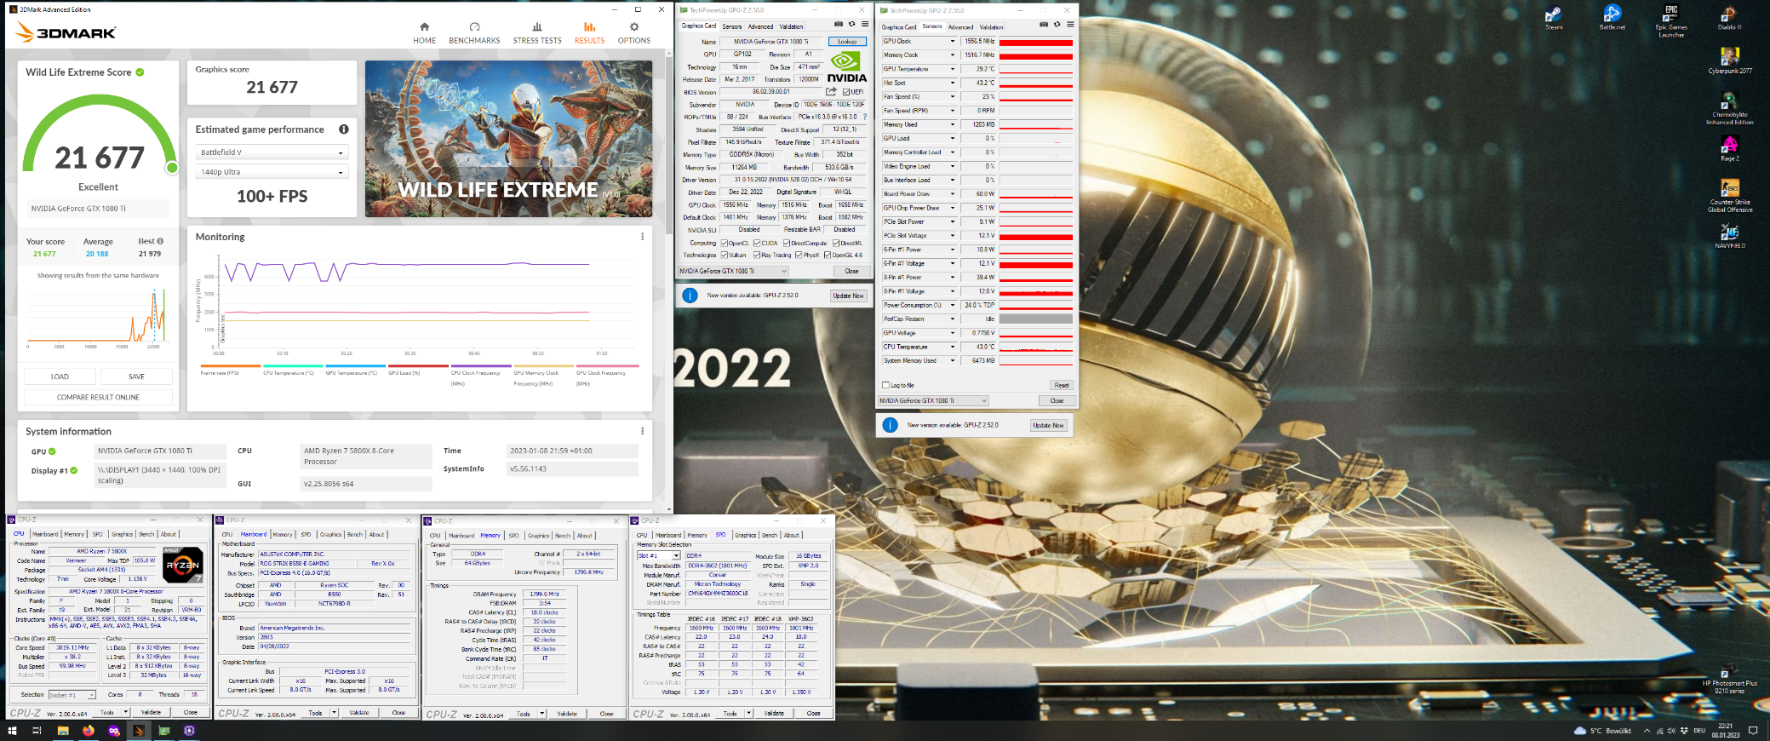Screen dimensions: 1770x741
Task: Click Bus Interface question mark in GPU-Z
Action: tap(864, 117)
